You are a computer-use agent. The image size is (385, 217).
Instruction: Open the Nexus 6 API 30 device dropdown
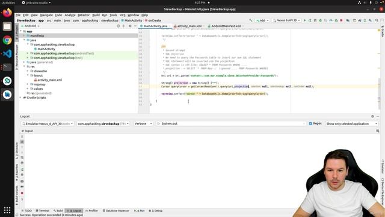coord(286,20)
